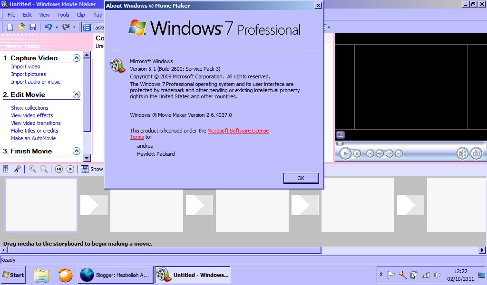Click the Undo arrow icon

pyautogui.click(x=48, y=27)
